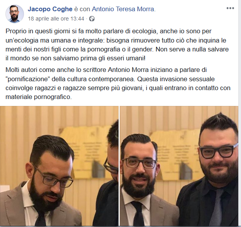
Task: Open the post options three-dot menu
Action: [x=230, y=8]
